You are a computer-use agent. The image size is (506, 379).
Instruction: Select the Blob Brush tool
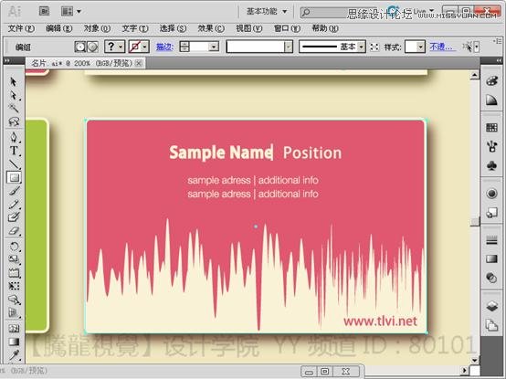(x=13, y=217)
